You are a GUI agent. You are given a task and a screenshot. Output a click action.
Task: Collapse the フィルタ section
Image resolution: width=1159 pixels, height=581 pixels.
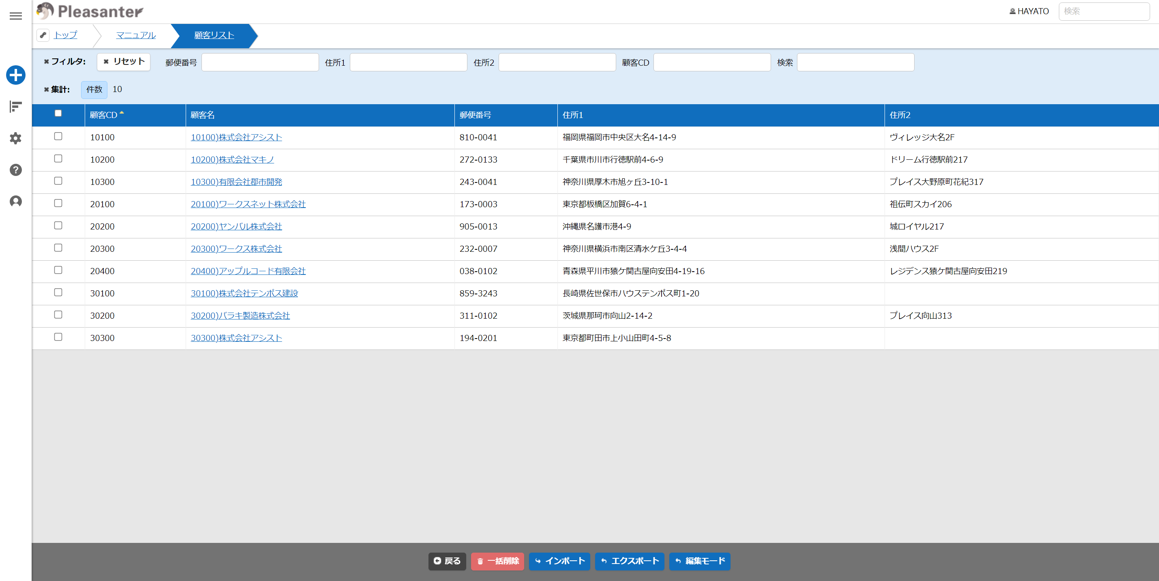(x=65, y=62)
